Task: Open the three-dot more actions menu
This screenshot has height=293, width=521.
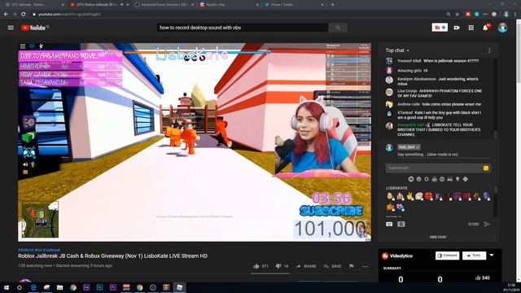Action: point(365,266)
